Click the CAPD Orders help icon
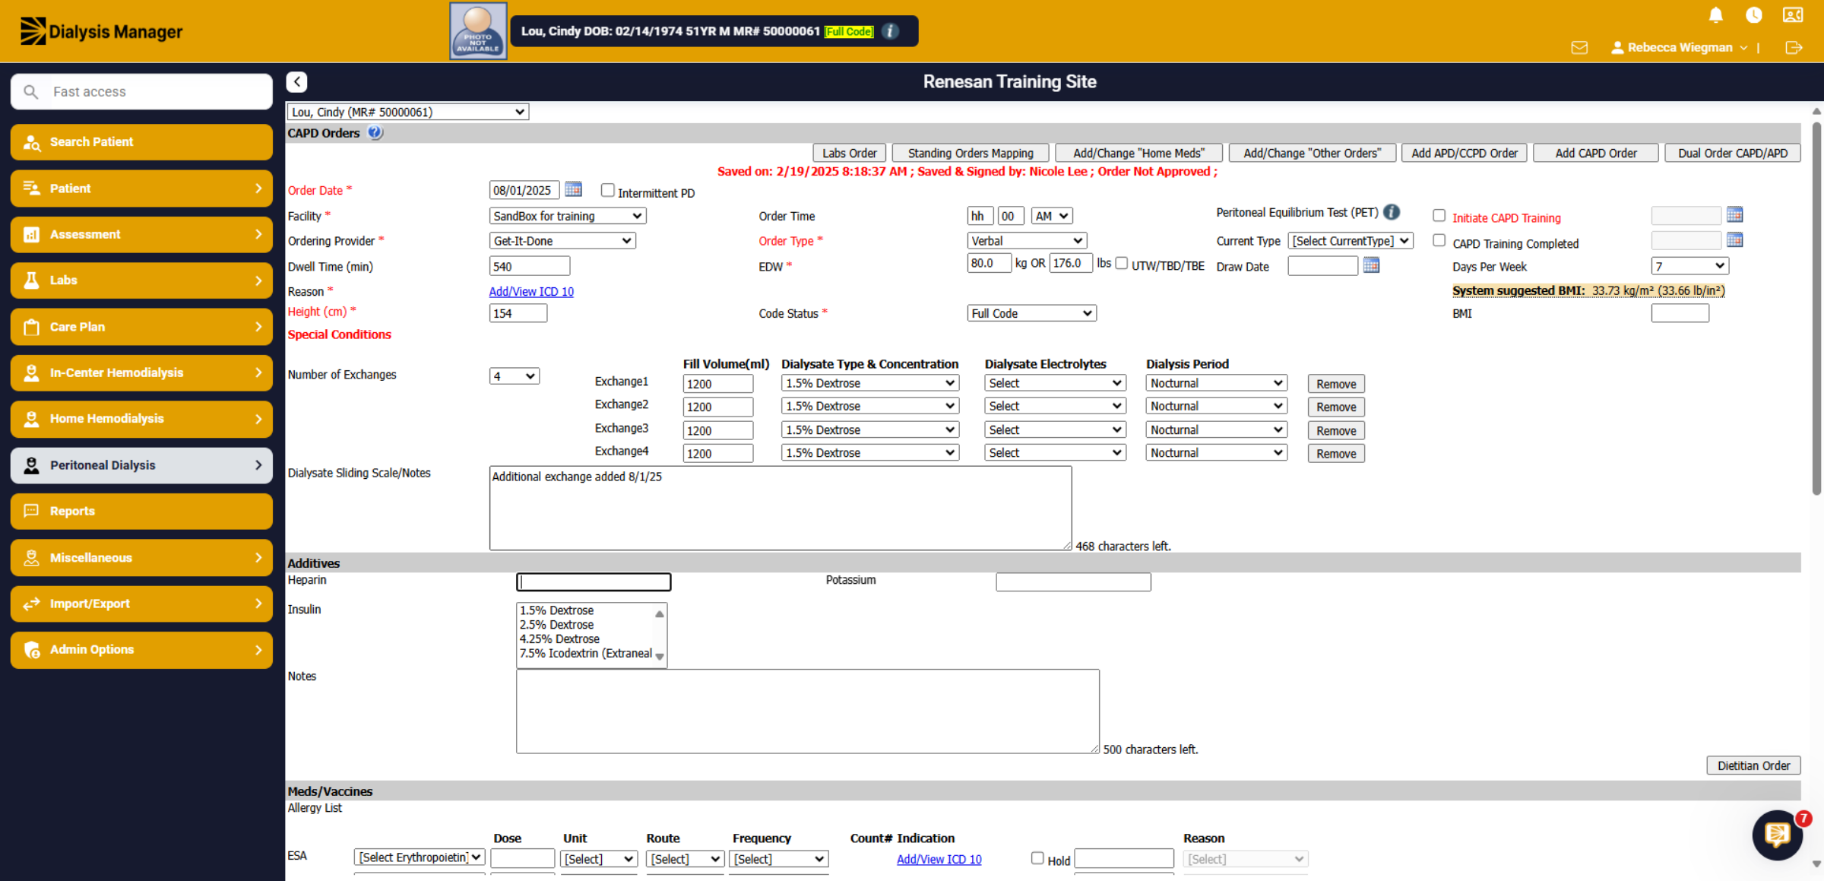Viewport: 1824px width, 881px height. pos(375,132)
